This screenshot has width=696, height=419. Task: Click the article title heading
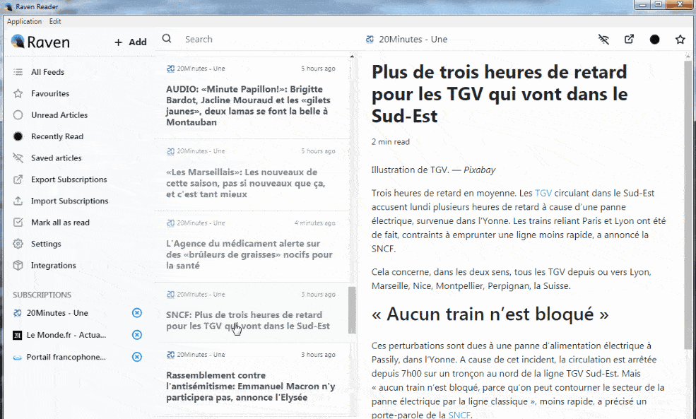pos(500,94)
